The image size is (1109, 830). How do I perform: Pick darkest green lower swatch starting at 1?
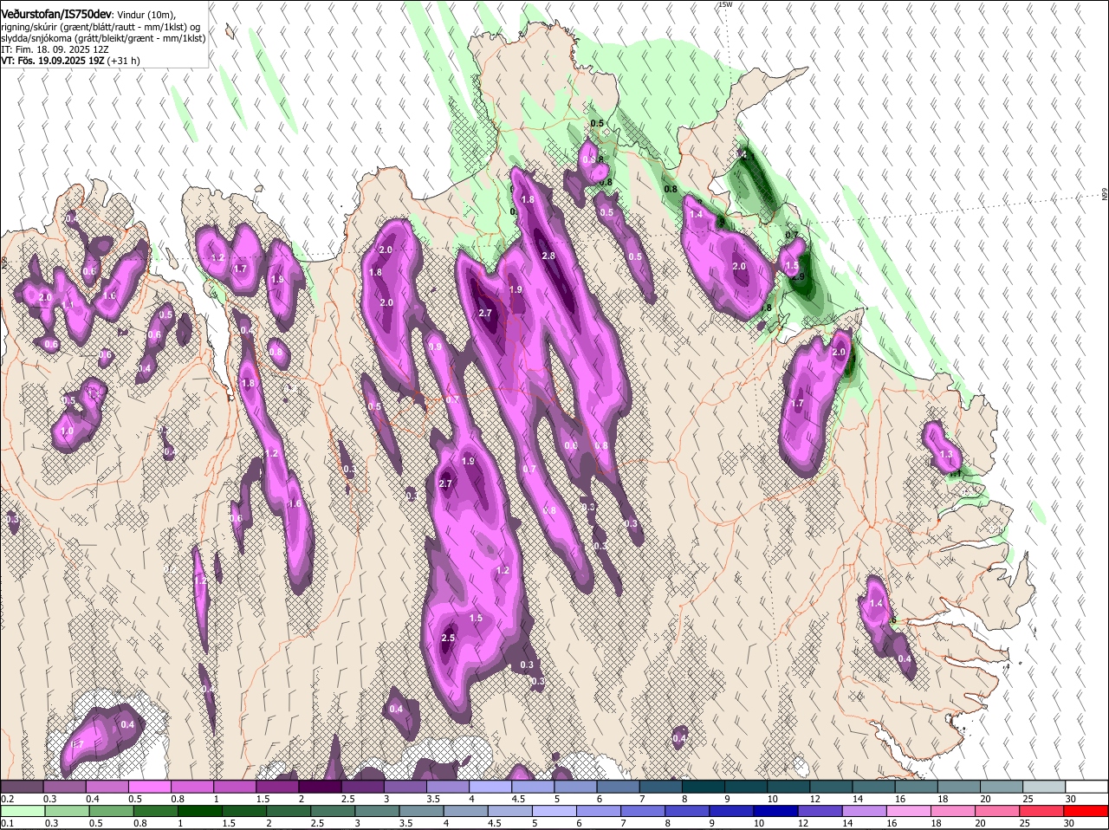pyautogui.click(x=200, y=811)
